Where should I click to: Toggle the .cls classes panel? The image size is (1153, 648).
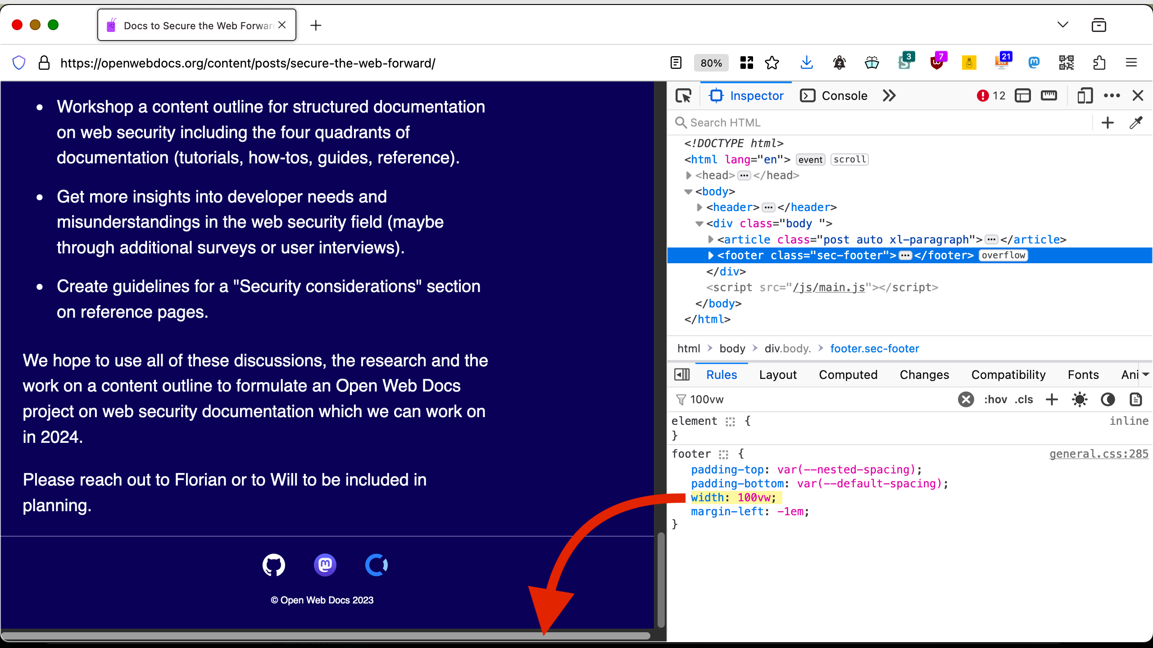coord(1024,399)
